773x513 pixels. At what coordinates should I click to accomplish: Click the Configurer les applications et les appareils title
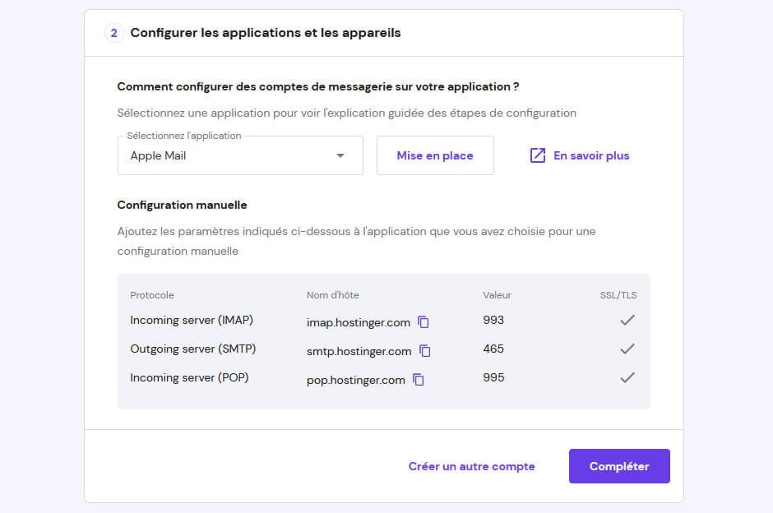[266, 33]
